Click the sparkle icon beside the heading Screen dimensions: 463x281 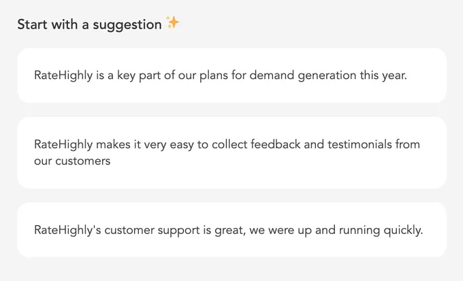tap(173, 22)
